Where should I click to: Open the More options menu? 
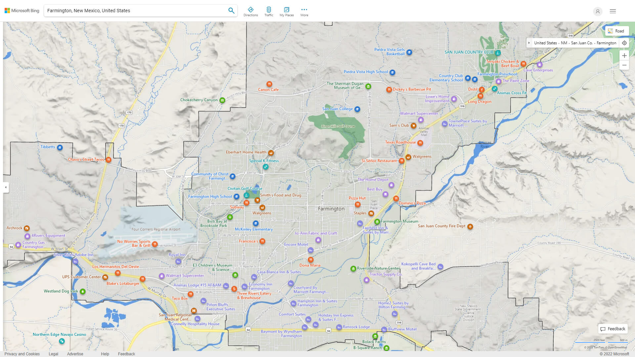pyautogui.click(x=304, y=12)
